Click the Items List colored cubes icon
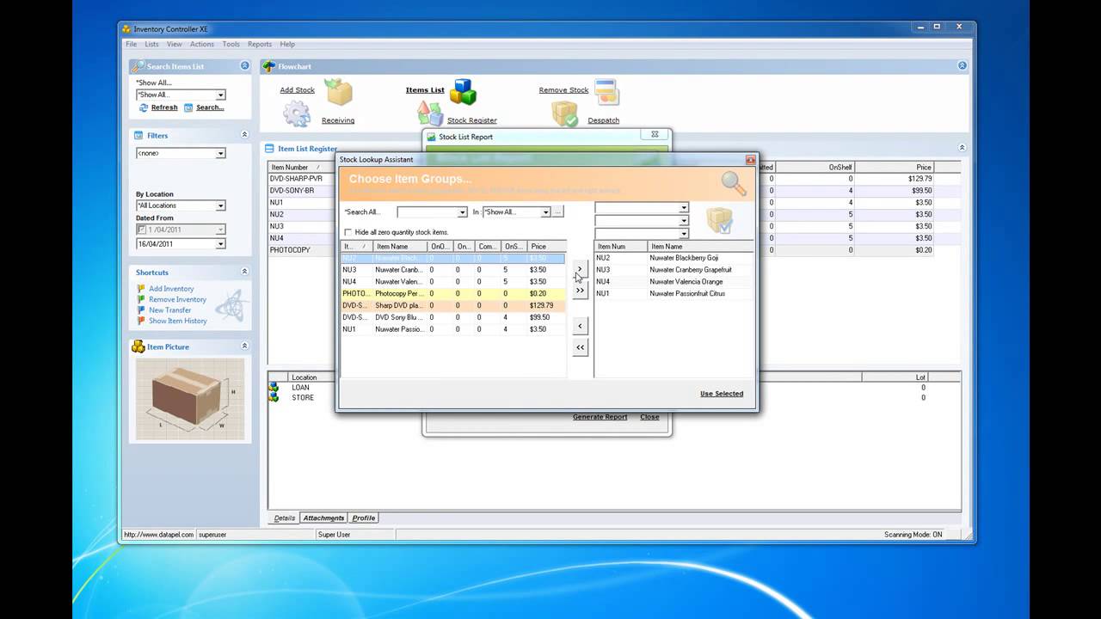This screenshot has width=1101, height=619. click(463, 91)
